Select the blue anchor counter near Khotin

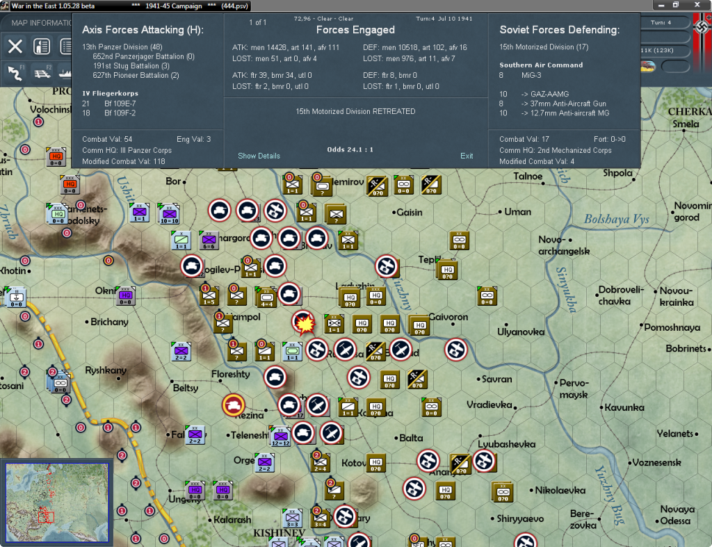click(x=16, y=297)
